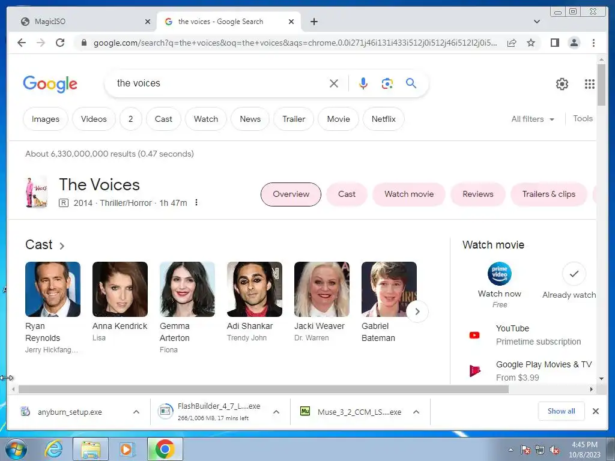The image size is (615, 461).
Task: Go to the Google homepage logo
Action: [50, 84]
